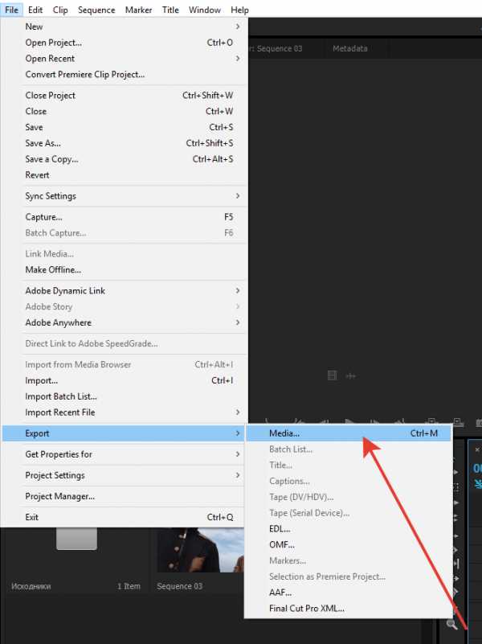Select the Zoom tool magnifier icon
The width and height of the screenshot is (482, 644).
453,623
